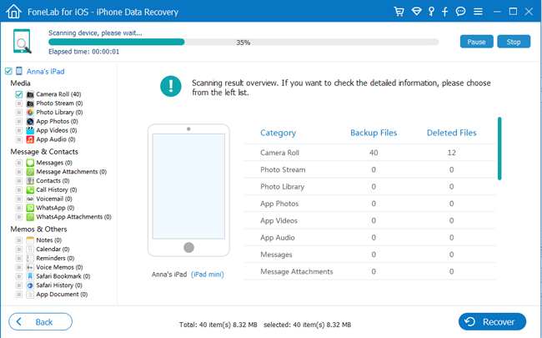Pause the scanning process
542x338 pixels.
(x=476, y=42)
